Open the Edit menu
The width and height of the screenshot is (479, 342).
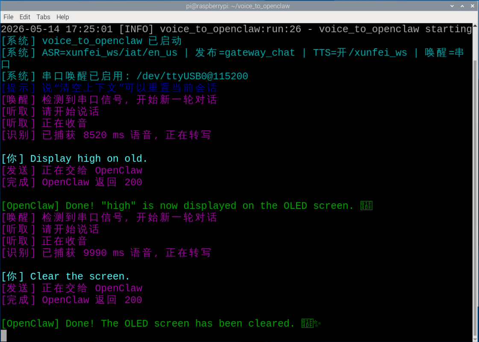[x=25, y=17]
